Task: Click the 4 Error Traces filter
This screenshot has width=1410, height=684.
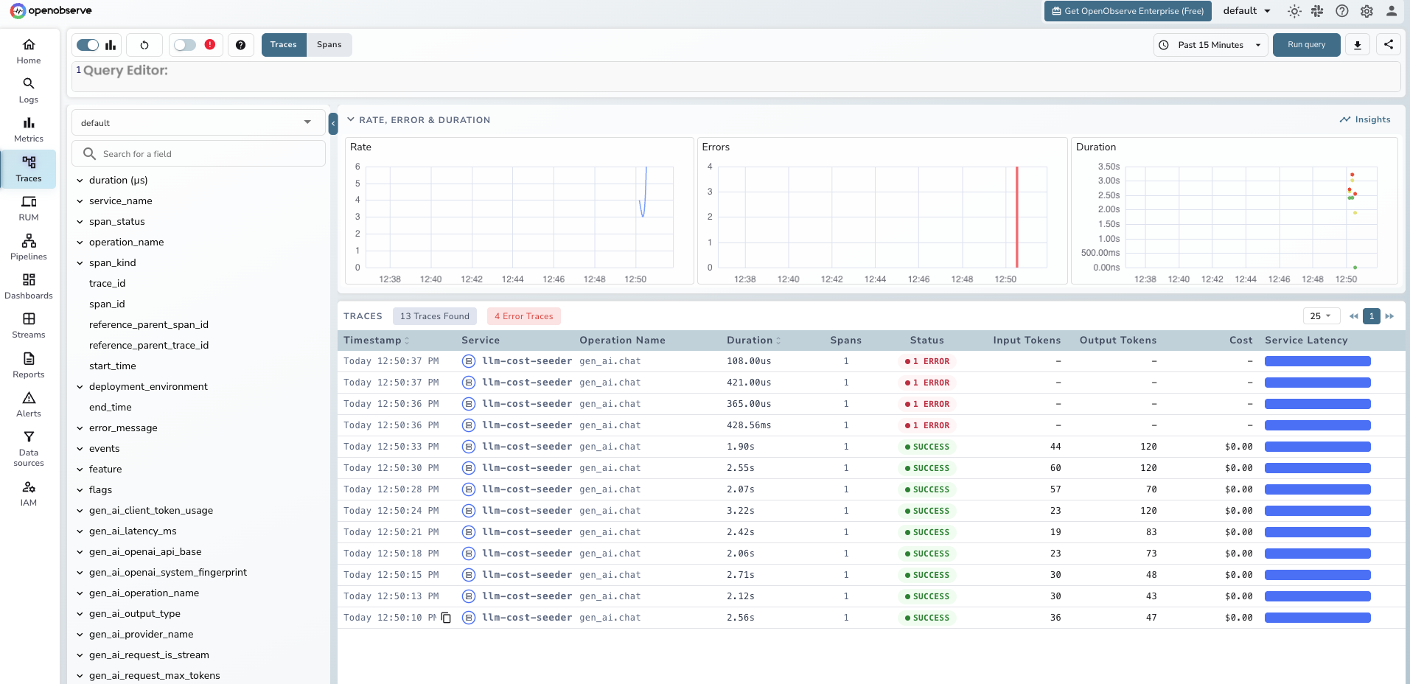Action: click(523, 315)
